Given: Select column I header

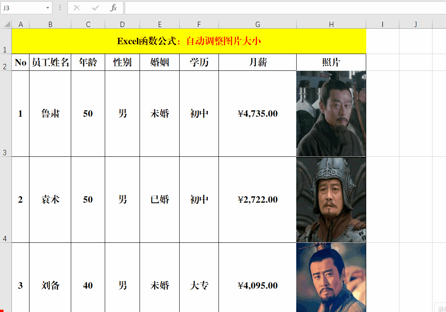Looking at the screenshot, I should coord(383,24).
